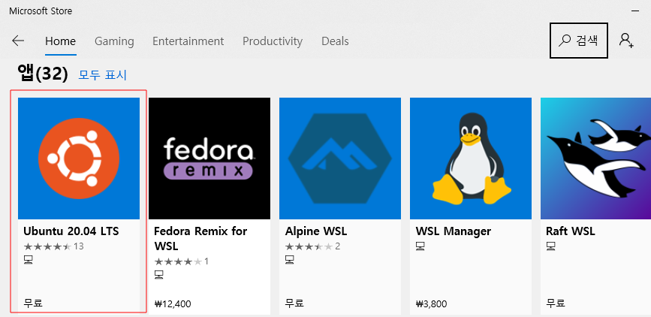Click the Fedora Remix for WSL title
This screenshot has width=651, height=317.
(200, 238)
